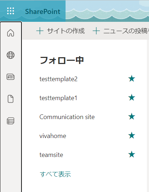
Task: Open My lists icon in sidebar
Action: (x=10, y=121)
